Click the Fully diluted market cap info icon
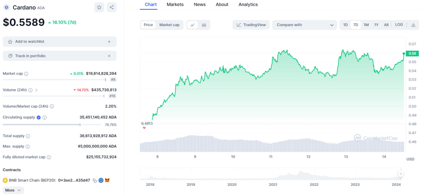 tap(49, 157)
